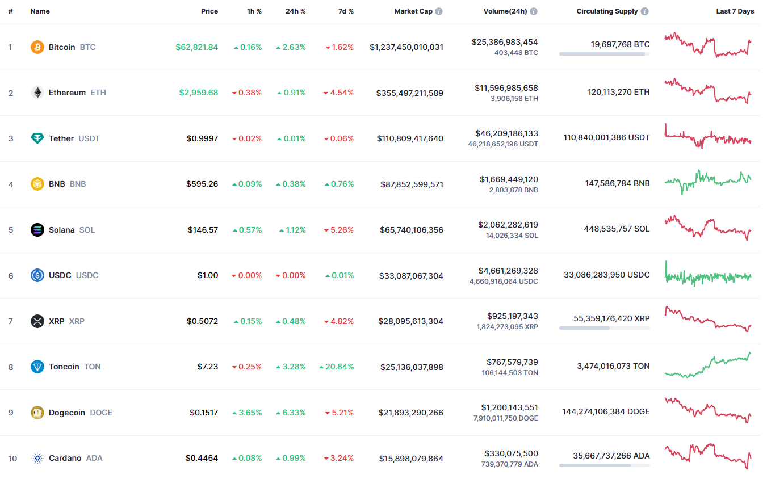The image size is (767, 479).
Task: Sort table by Price column header
Action: (209, 11)
